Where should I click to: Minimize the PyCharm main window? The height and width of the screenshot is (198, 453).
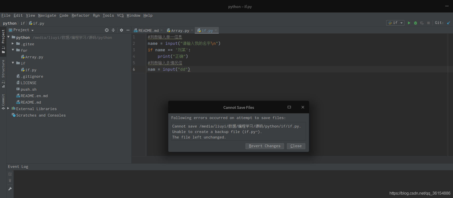pyautogui.click(x=447, y=6)
